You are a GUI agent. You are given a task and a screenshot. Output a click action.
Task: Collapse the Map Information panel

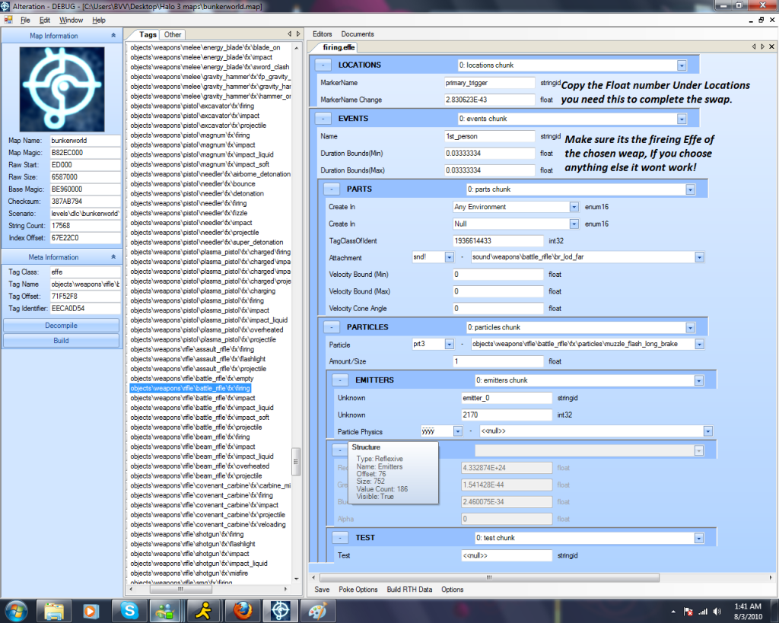pos(113,35)
